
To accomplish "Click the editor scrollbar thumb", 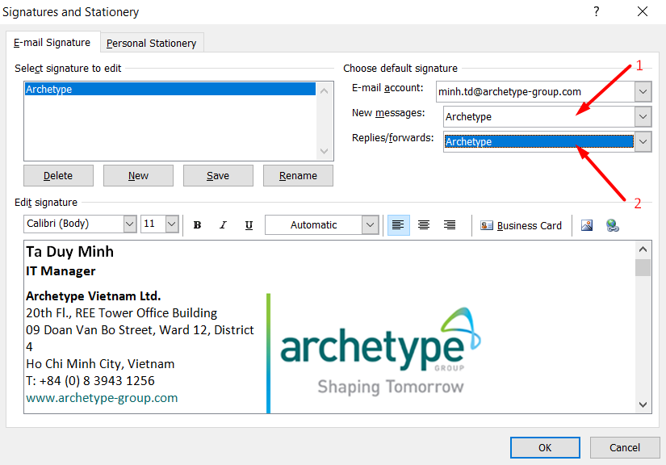I will 643,267.
